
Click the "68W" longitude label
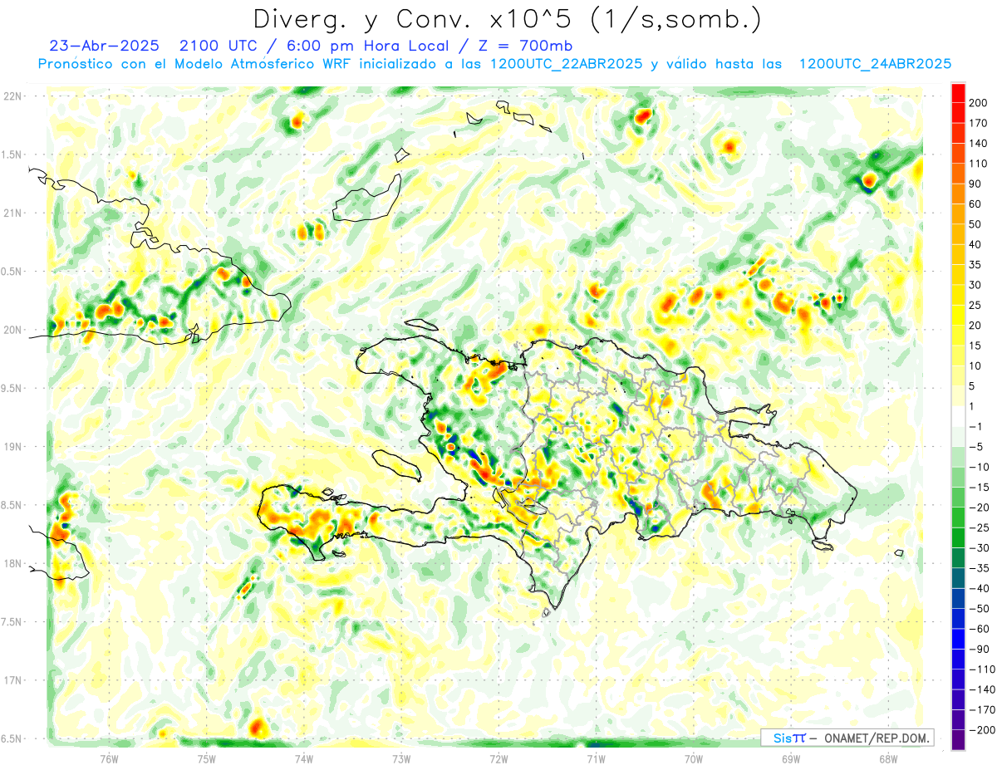coord(888,758)
